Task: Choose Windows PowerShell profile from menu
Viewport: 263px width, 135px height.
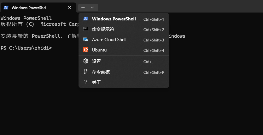Action: click(x=114, y=19)
